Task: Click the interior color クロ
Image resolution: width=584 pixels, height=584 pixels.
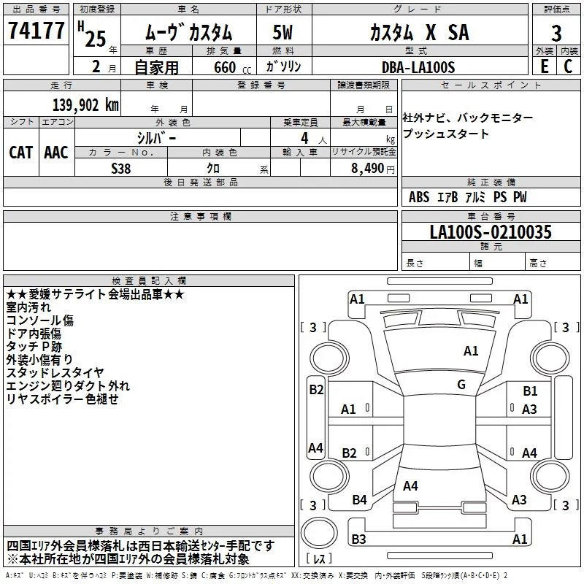Action: click(x=213, y=169)
